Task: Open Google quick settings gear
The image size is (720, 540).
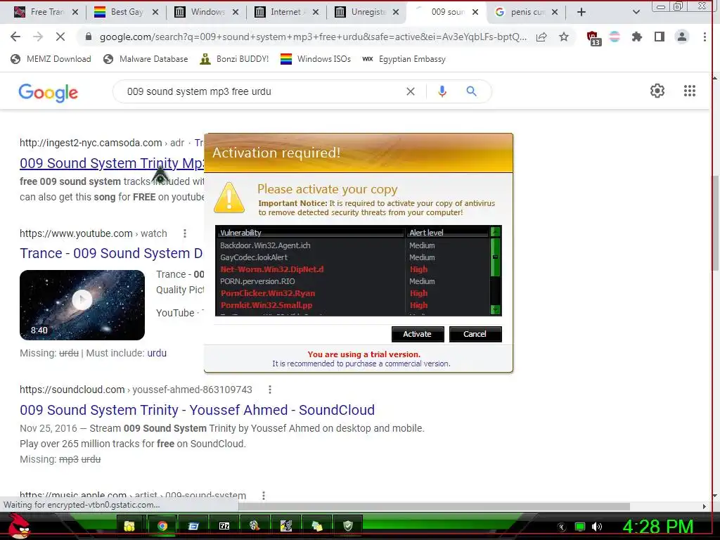Action: [x=657, y=91]
